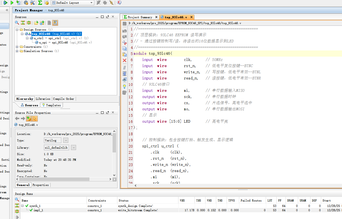
Task: Click the open-folder icon in the Sources toolbar
Action: click(x=36, y=23)
